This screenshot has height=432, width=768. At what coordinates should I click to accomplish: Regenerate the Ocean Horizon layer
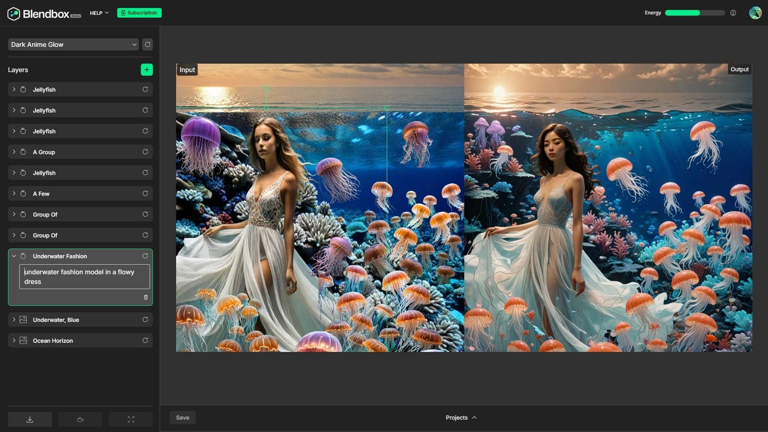145,340
